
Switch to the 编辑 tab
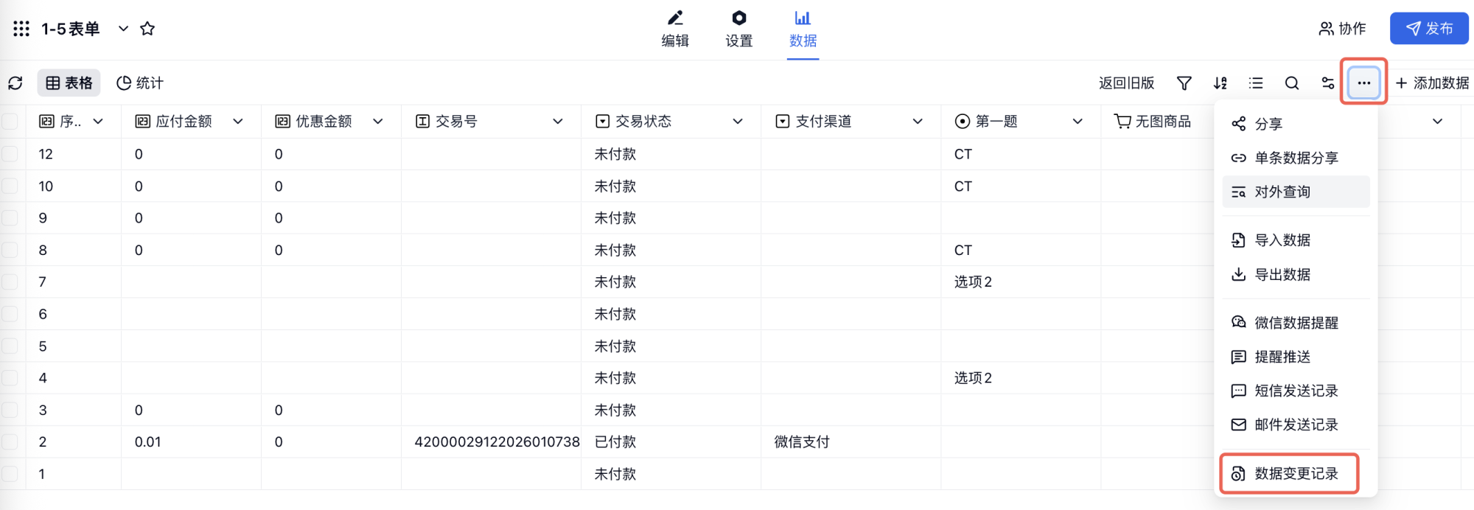pos(675,29)
